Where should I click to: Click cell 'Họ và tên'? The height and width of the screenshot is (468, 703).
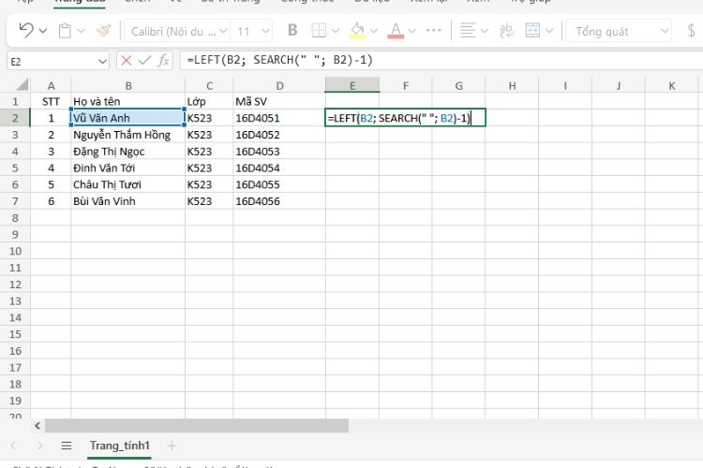click(x=128, y=102)
